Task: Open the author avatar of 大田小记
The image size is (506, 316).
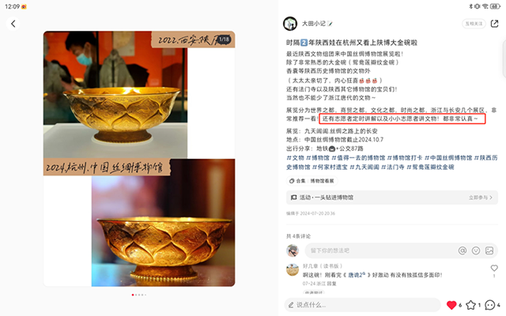Action: coord(290,24)
